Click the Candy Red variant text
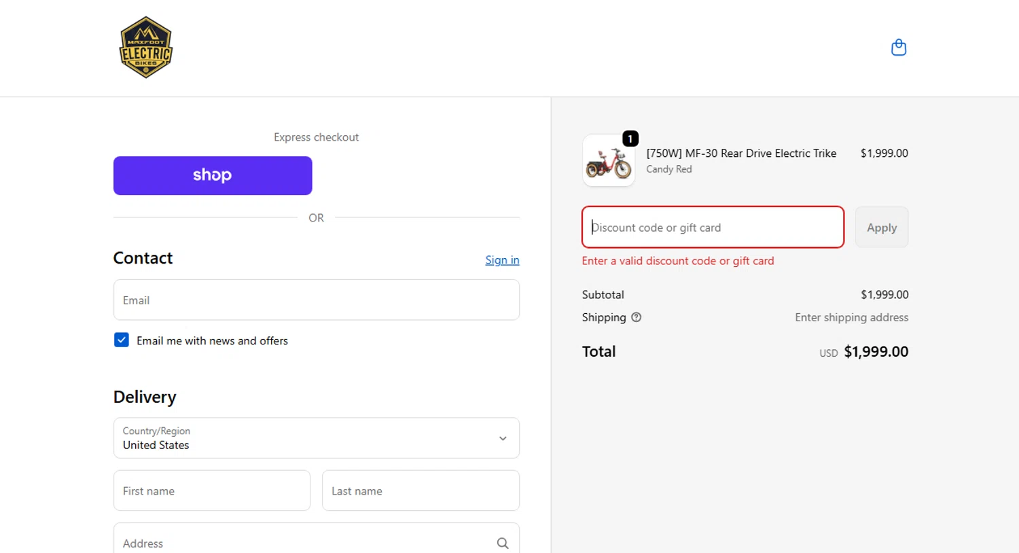1019x553 pixels. [669, 169]
